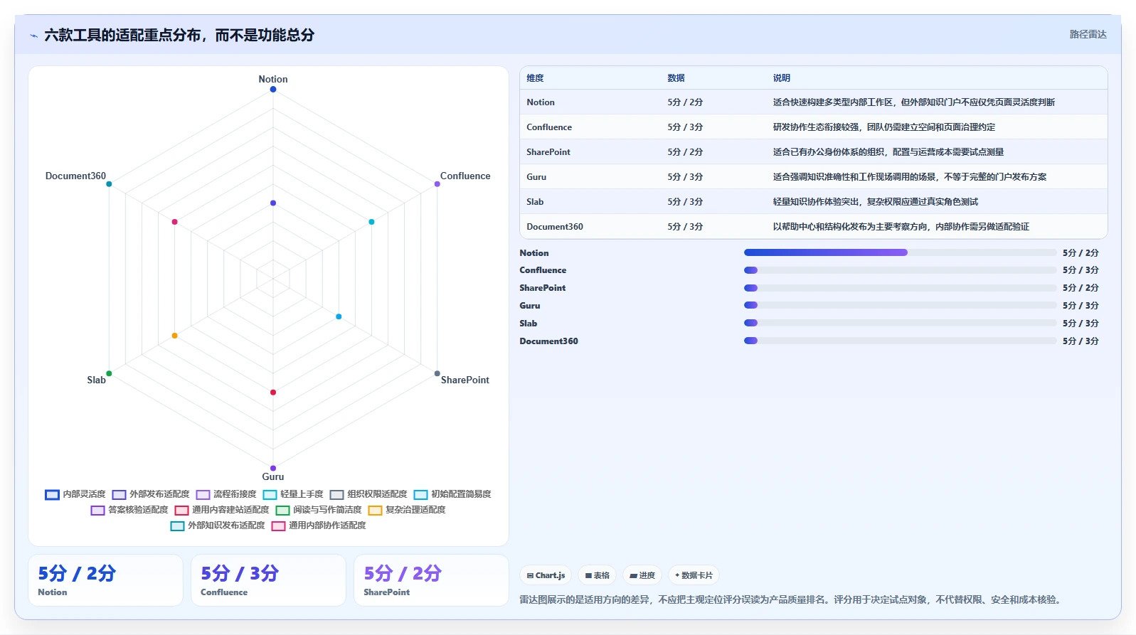1136x635 pixels.
Task: Click the Confluence progress bar
Action: tap(900, 270)
